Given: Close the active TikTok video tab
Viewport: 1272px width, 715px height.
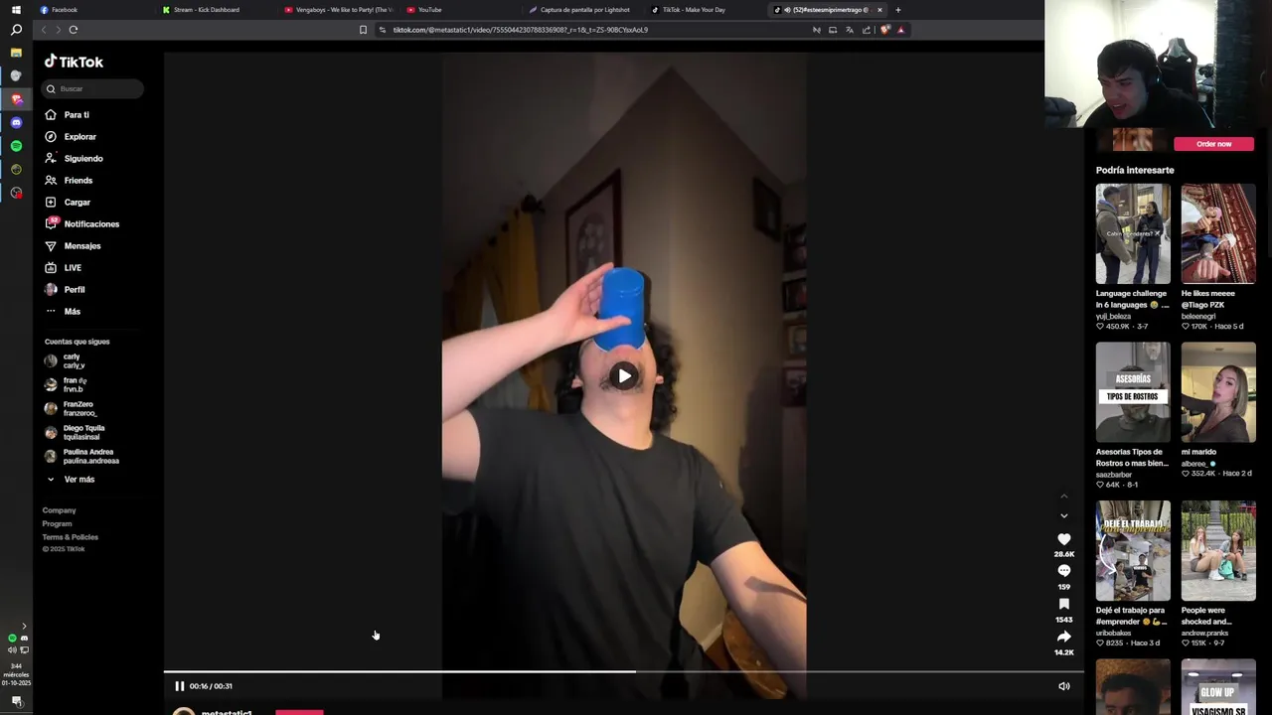Looking at the screenshot, I should [879, 10].
